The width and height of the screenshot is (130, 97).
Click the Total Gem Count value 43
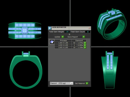click(x=88, y=32)
